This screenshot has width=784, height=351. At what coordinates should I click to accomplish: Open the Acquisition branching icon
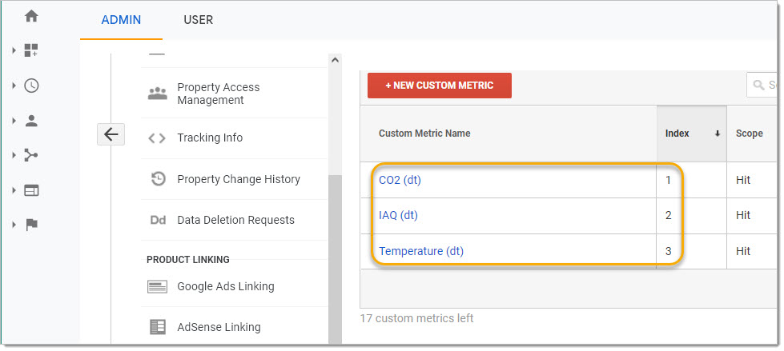click(31, 155)
